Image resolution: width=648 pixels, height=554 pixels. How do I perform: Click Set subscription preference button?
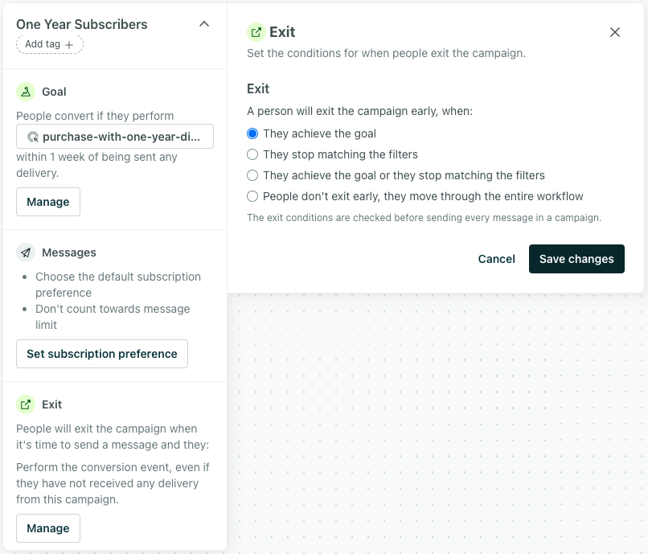pyautogui.click(x=102, y=354)
